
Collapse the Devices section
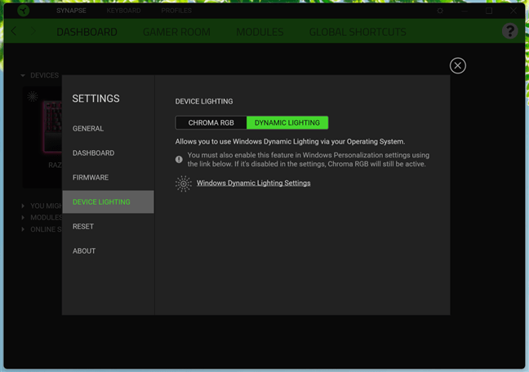tap(23, 76)
